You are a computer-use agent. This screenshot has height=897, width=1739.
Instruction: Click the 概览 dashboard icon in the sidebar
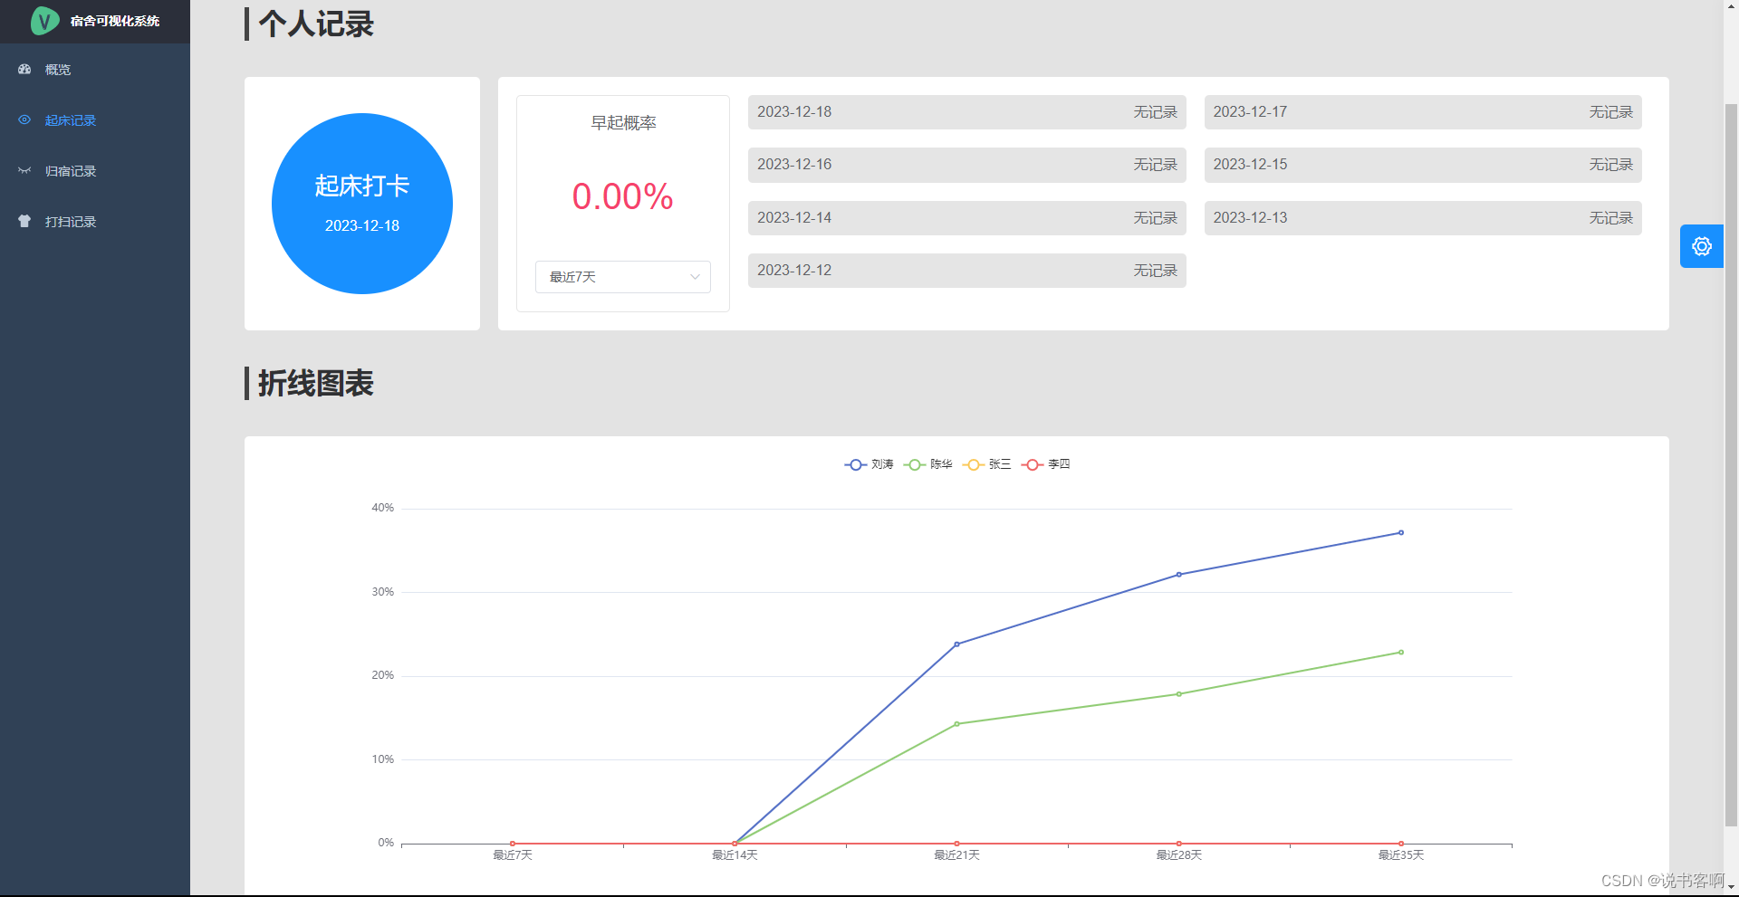[24, 70]
